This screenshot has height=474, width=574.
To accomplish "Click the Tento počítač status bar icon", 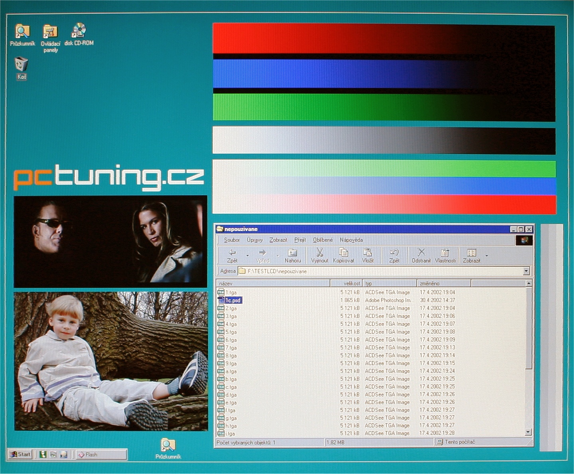I will [440, 442].
